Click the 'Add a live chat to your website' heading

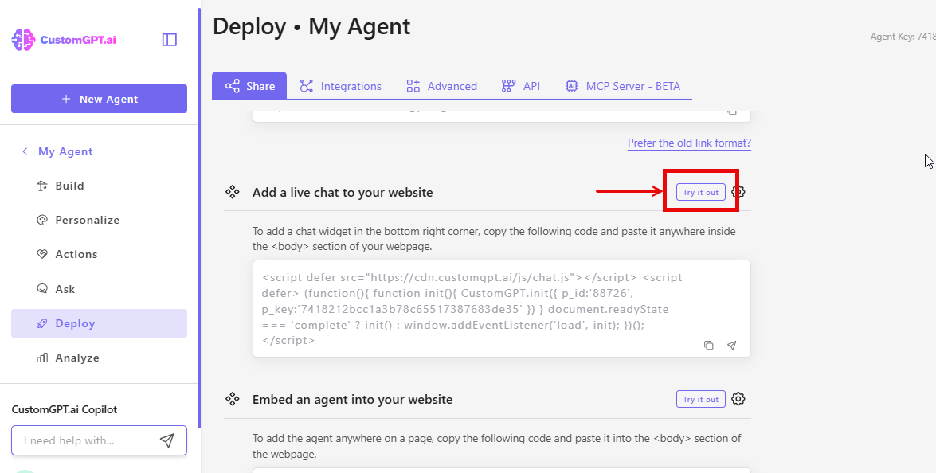[x=343, y=193]
